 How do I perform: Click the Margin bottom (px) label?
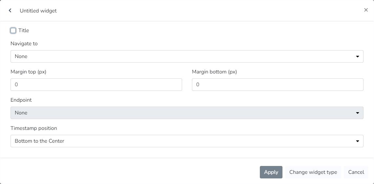point(214,72)
